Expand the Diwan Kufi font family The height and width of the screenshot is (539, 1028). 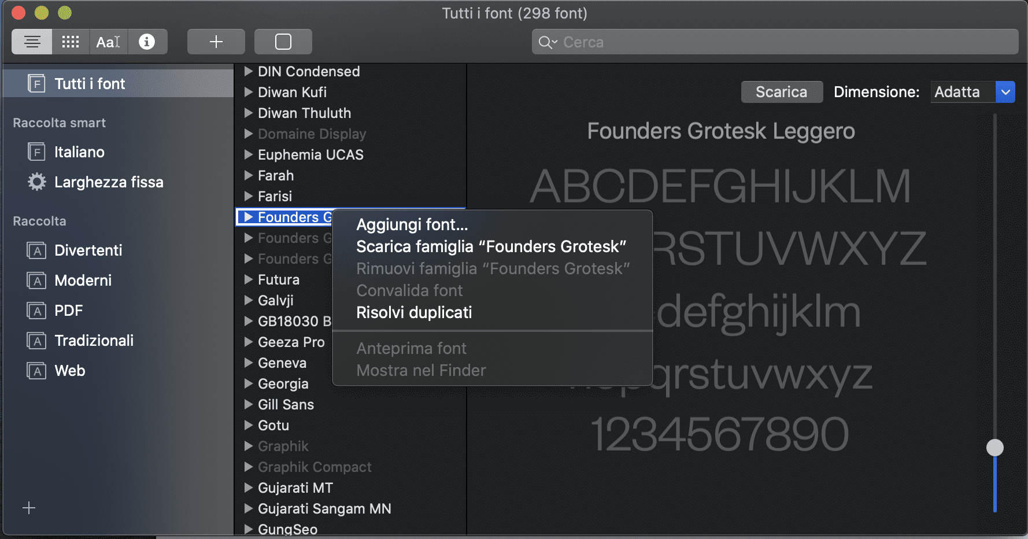pos(249,92)
